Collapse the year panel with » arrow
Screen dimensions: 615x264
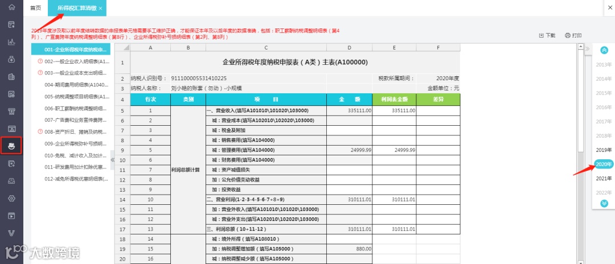(x=588, y=48)
